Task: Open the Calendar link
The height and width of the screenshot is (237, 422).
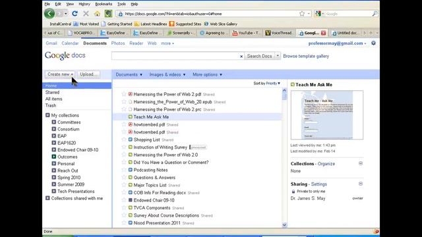Action: click(x=70, y=43)
